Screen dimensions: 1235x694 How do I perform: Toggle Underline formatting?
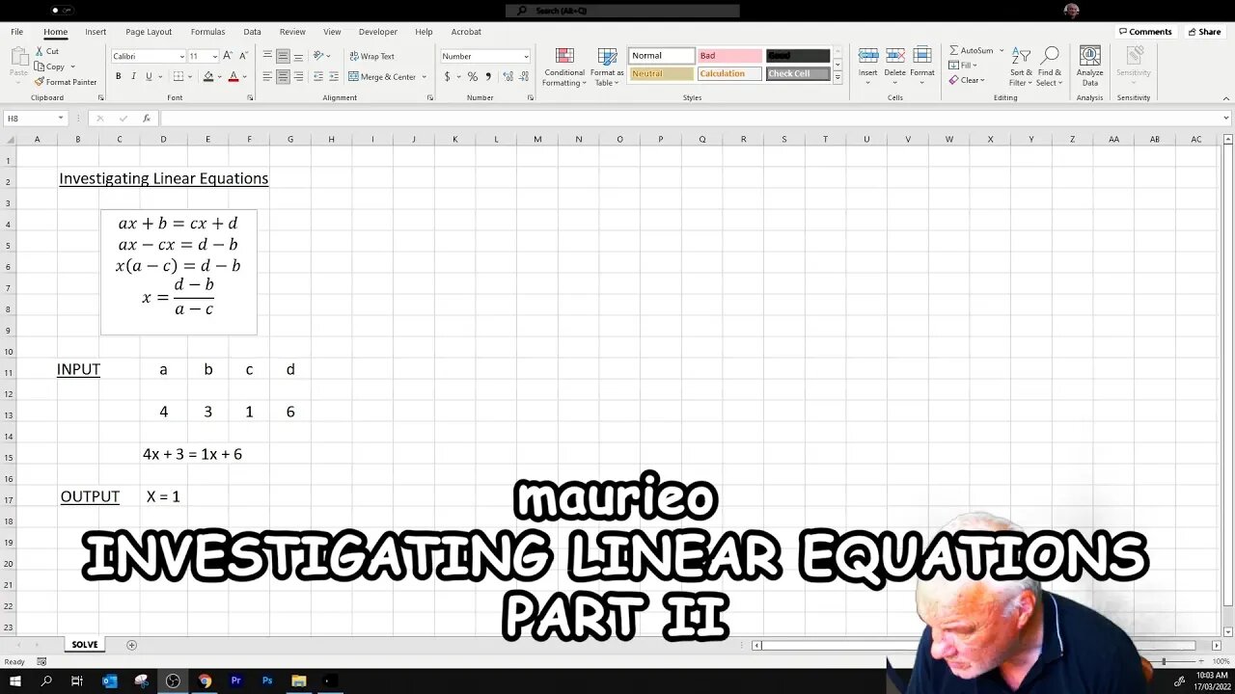pyautogui.click(x=149, y=76)
